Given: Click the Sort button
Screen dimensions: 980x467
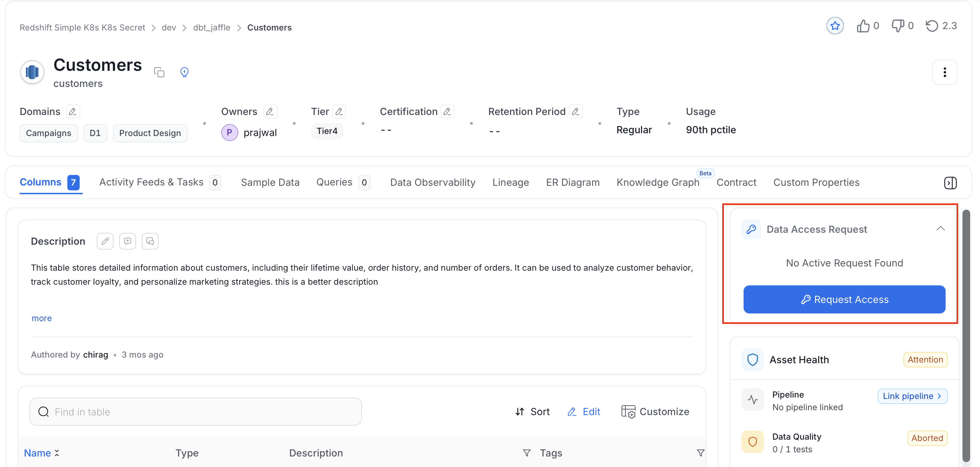Looking at the screenshot, I should pyautogui.click(x=532, y=412).
